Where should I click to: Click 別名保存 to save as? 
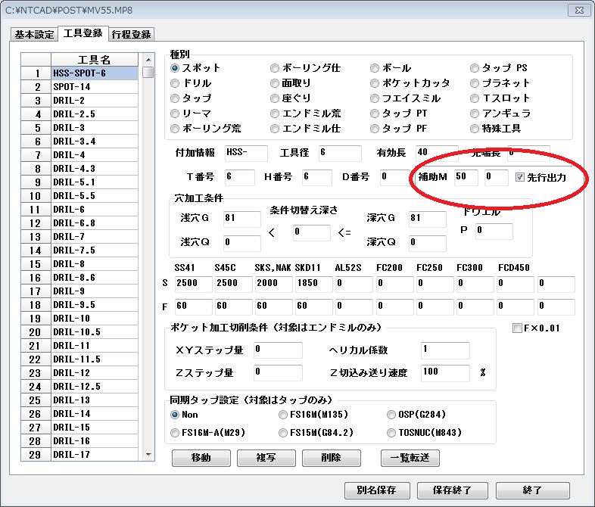point(377,490)
